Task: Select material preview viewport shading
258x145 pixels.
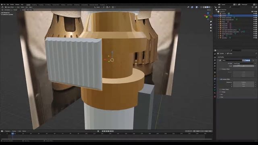Action: pos(208,7)
